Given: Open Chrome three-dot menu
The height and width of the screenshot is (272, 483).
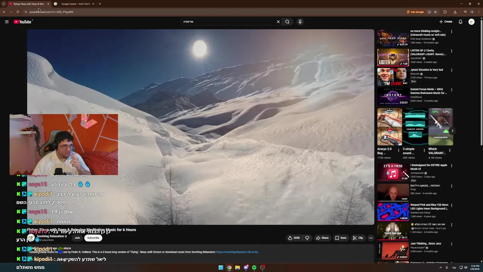Looking at the screenshot, I should coord(479,12).
